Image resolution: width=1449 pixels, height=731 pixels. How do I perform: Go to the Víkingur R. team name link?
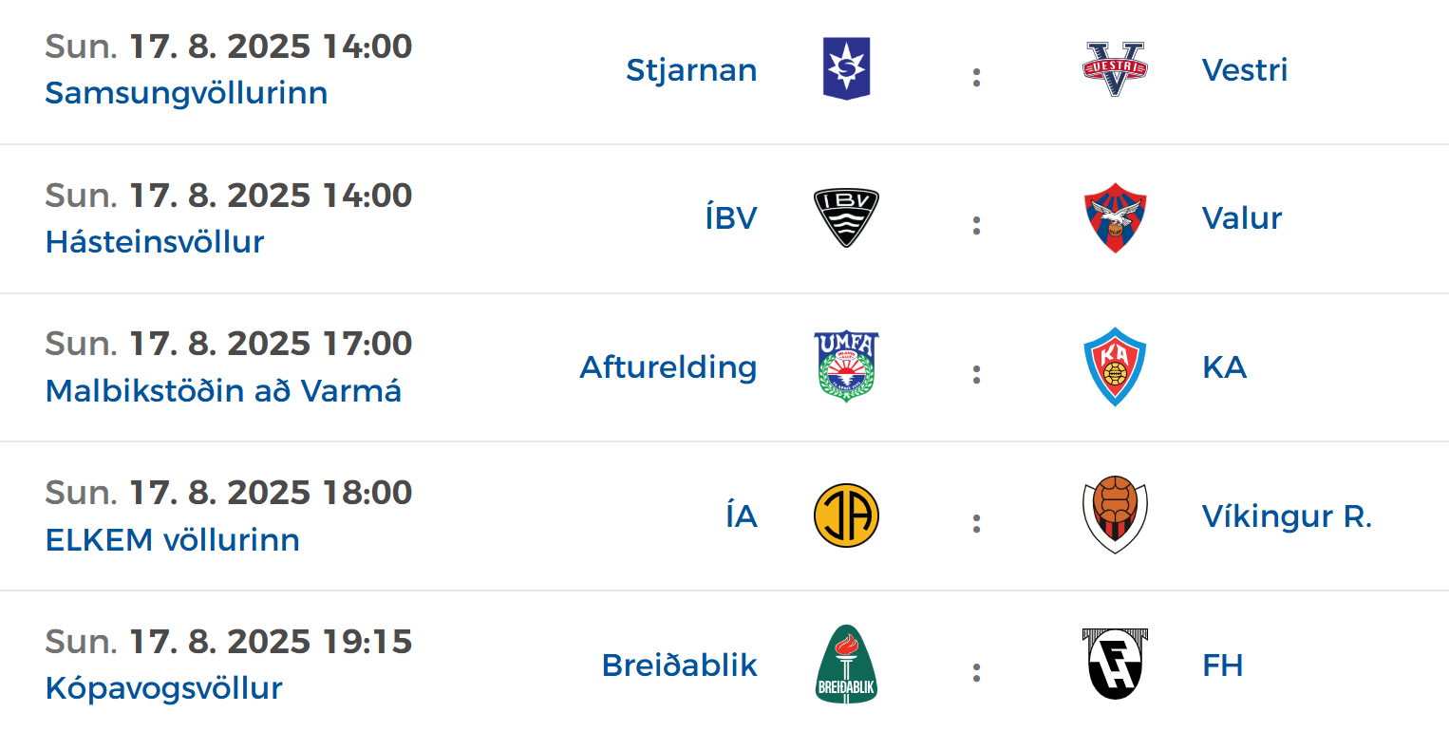(x=1287, y=515)
